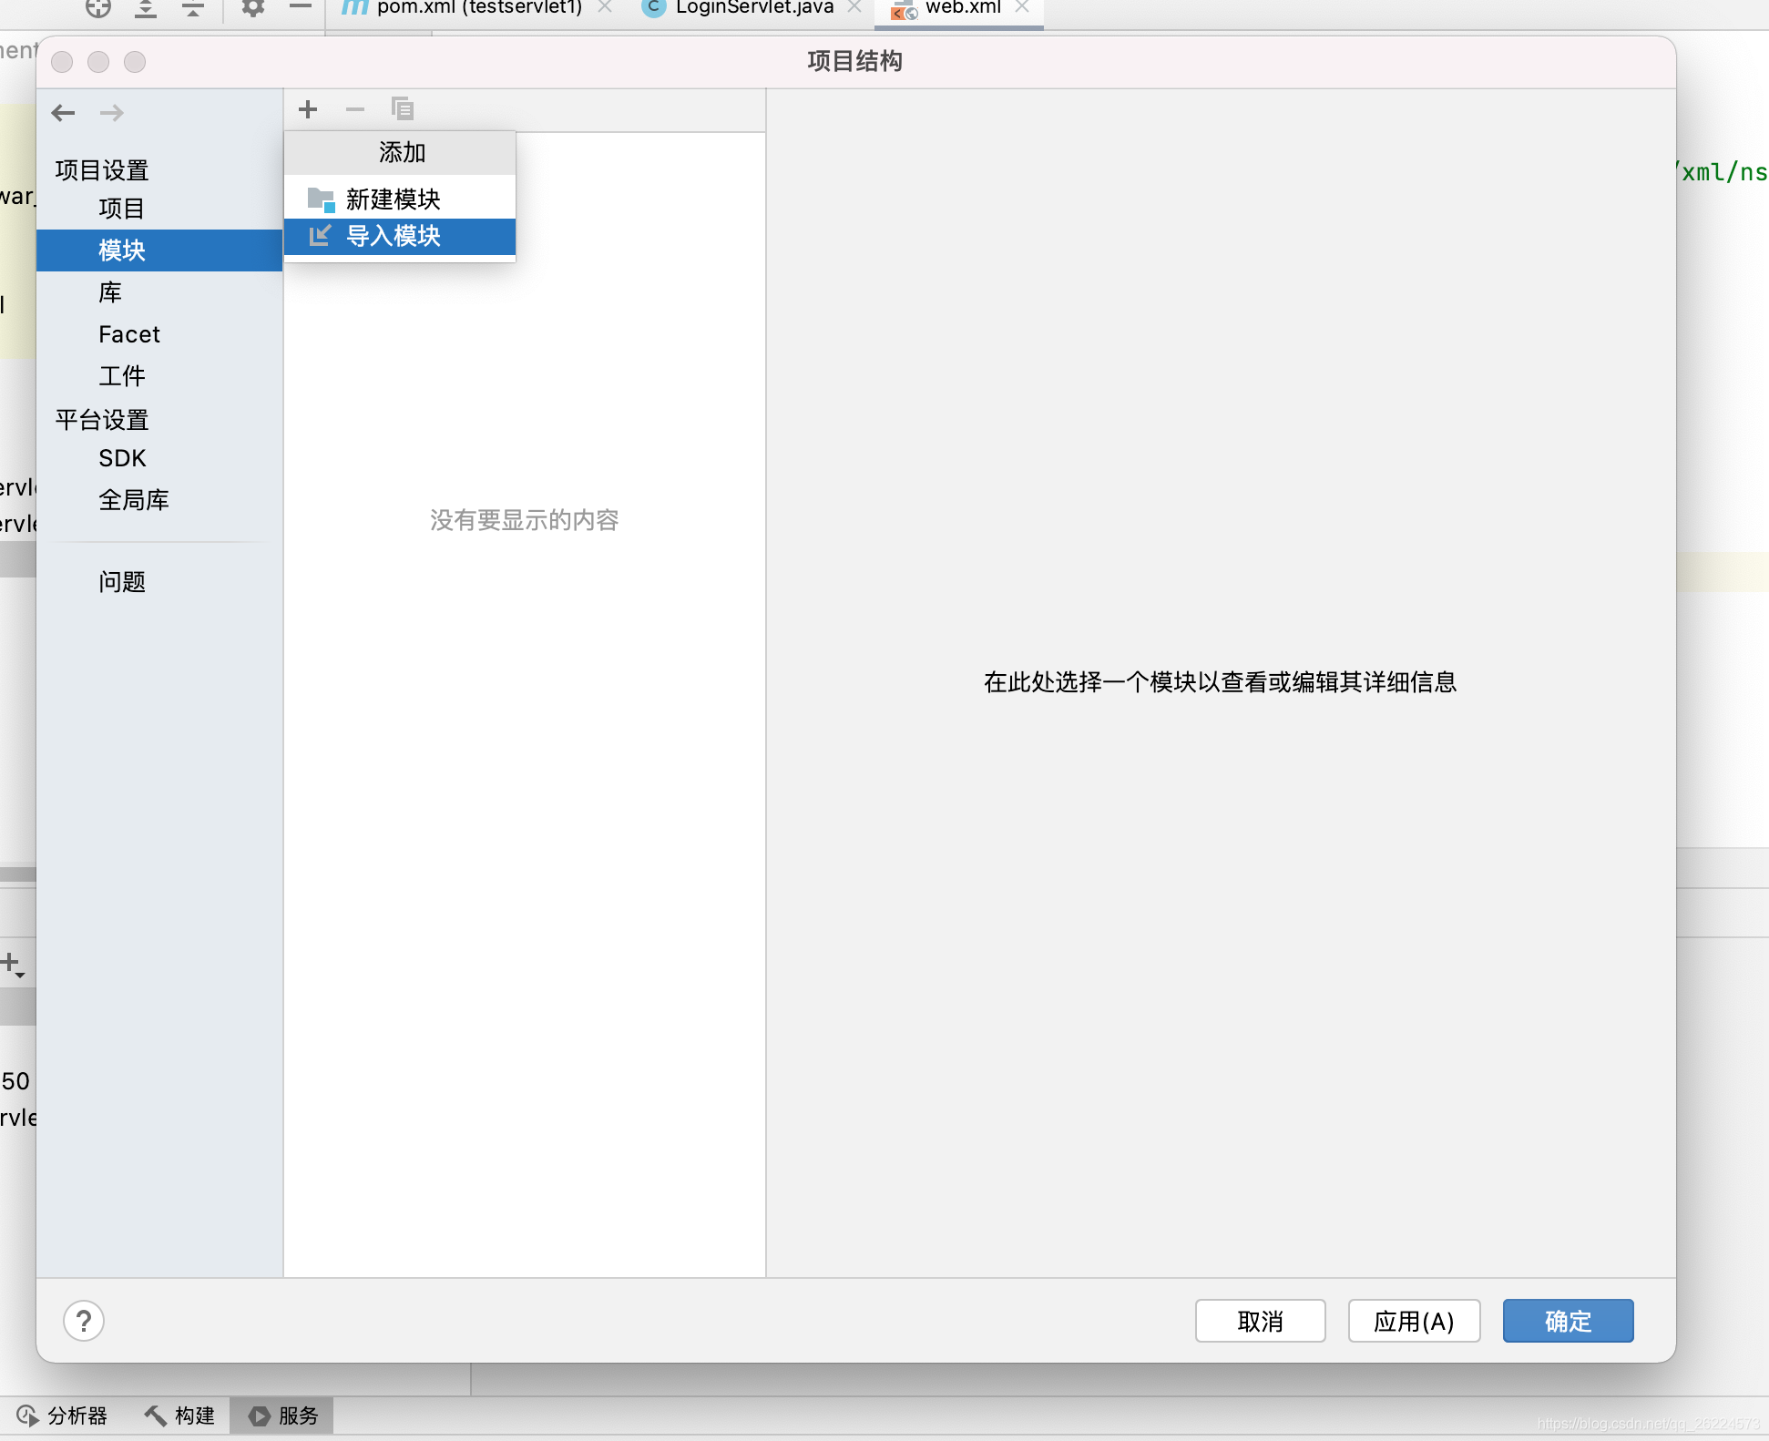Click the 添加 popup header
Image resolution: width=1769 pixels, height=1441 pixels.
pyautogui.click(x=402, y=152)
